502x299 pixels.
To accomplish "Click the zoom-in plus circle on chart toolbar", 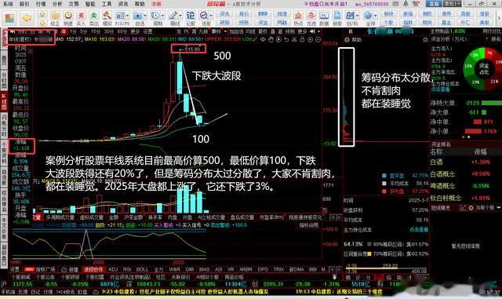I will click(310, 39).
